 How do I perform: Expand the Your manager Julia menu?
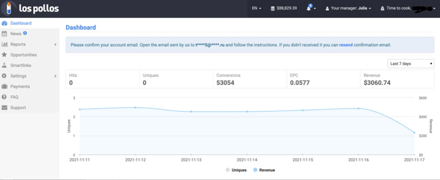348,8
